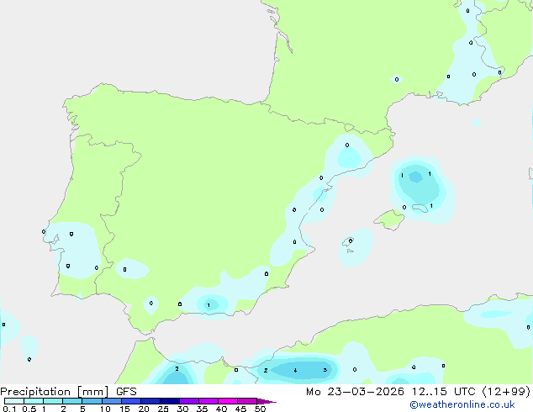Click the legend's above-50 arrow tip
533x412 pixels.
(x=266, y=401)
